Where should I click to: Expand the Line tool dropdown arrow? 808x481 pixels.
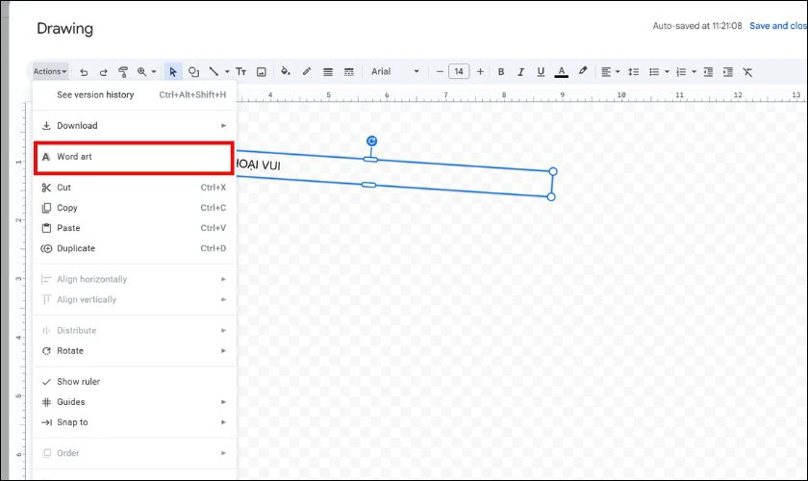click(227, 71)
